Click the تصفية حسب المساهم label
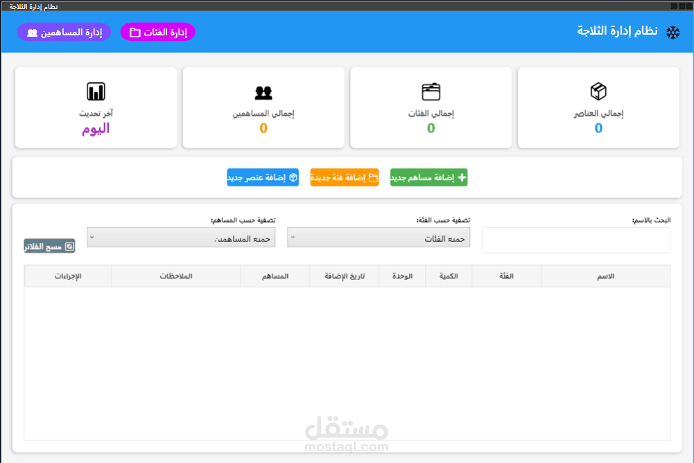 point(243,220)
